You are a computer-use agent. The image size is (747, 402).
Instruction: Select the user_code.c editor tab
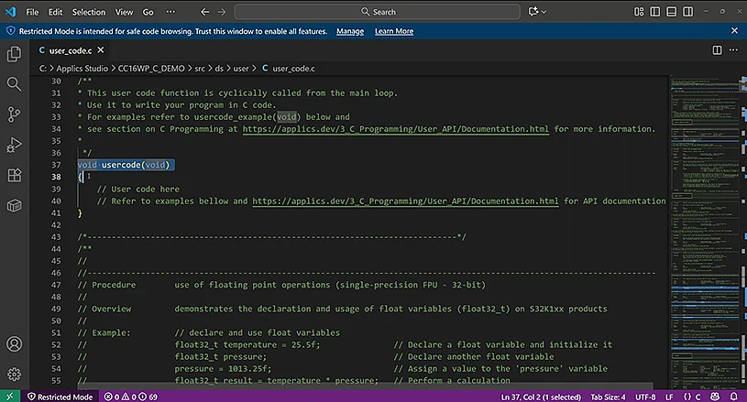71,50
